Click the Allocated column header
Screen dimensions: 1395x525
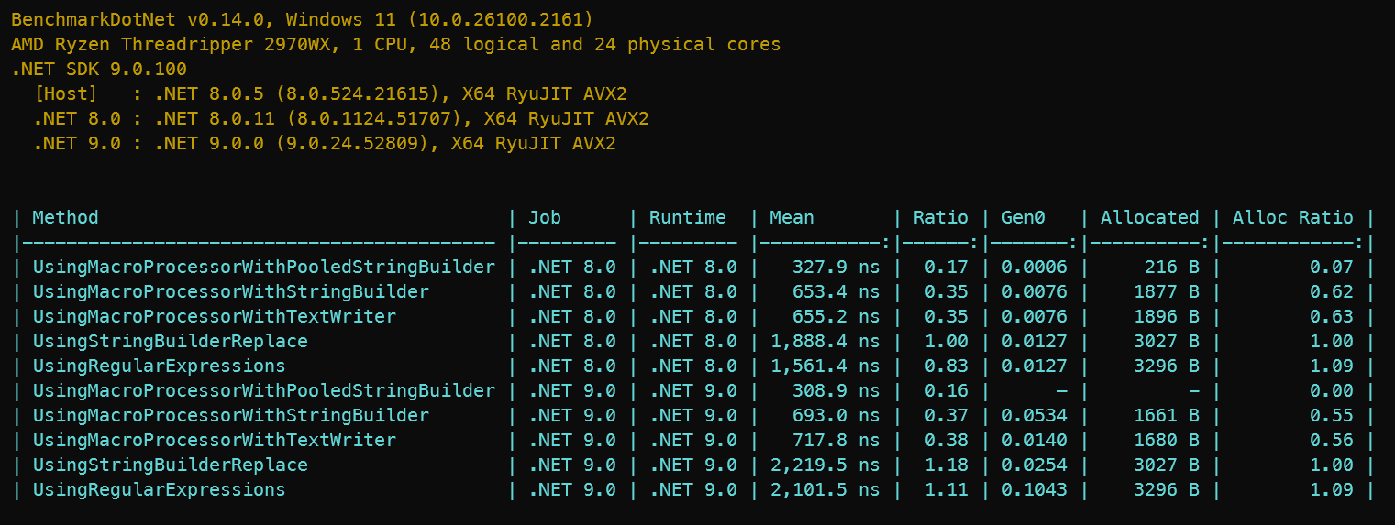[x=1150, y=217]
